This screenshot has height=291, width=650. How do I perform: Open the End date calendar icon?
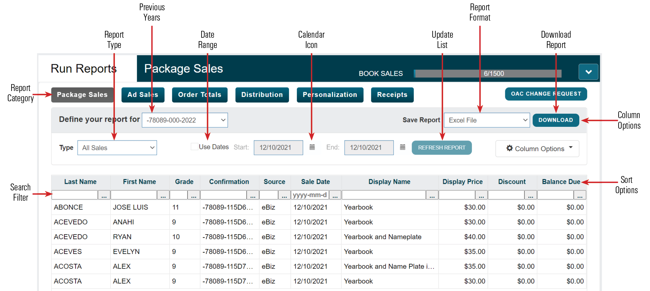tap(402, 147)
